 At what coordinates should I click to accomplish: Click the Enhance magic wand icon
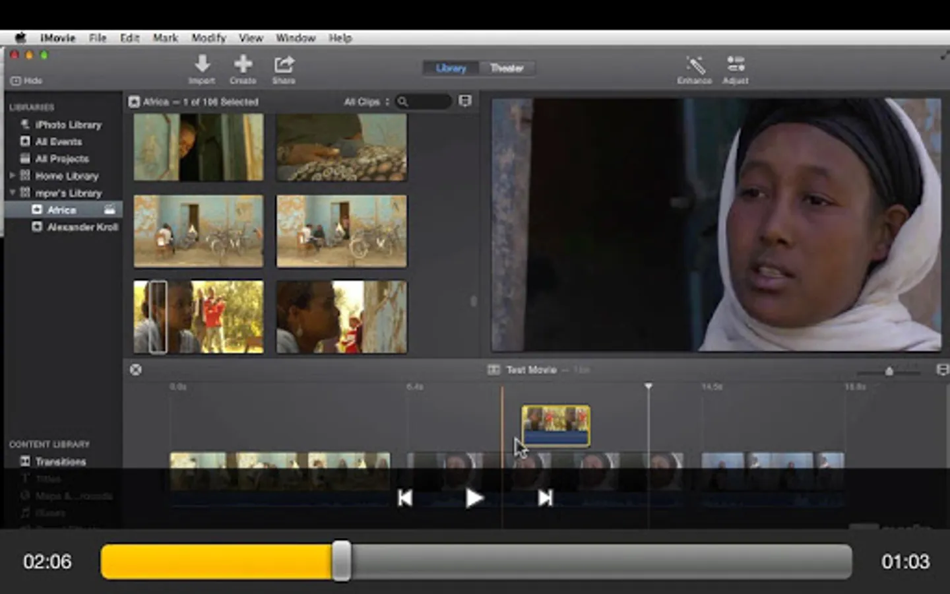pyautogui.click(x=695, y=65)
